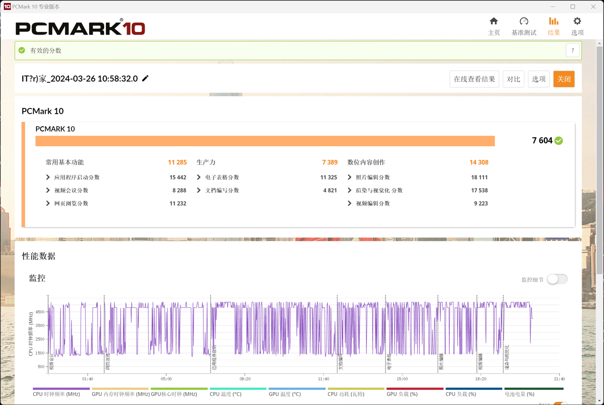Screen dimensions: 604x405
Task: Open 基准测试 benchmark gauge icon
Action: pyautogui.click(x=524, y=21)
